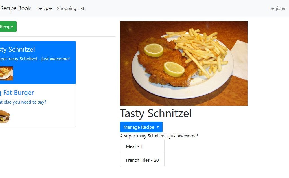Screen dimensions: 289x178
Task: Click the caret arrow on Manage Recipe
Action: coord(158,127)
